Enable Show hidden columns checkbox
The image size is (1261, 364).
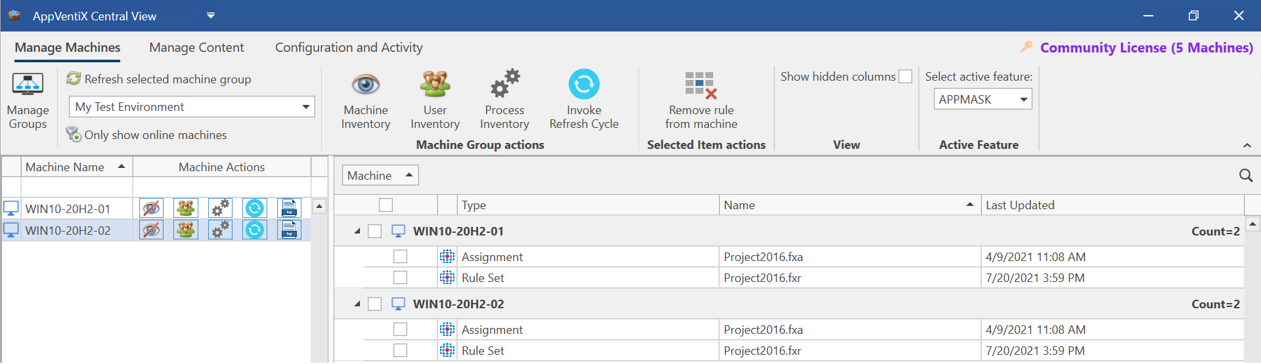pyautogui.click(x=905, y=77)
